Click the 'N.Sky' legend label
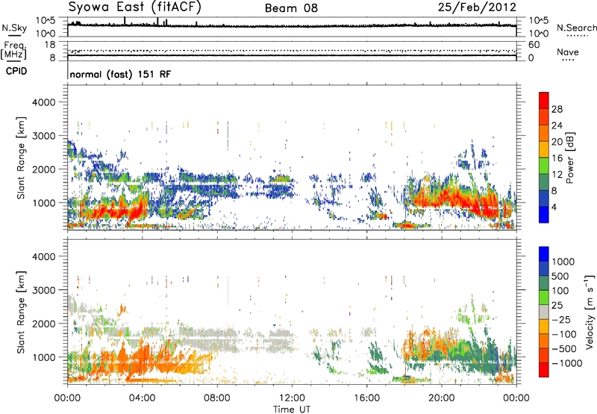 coord(14,28)
